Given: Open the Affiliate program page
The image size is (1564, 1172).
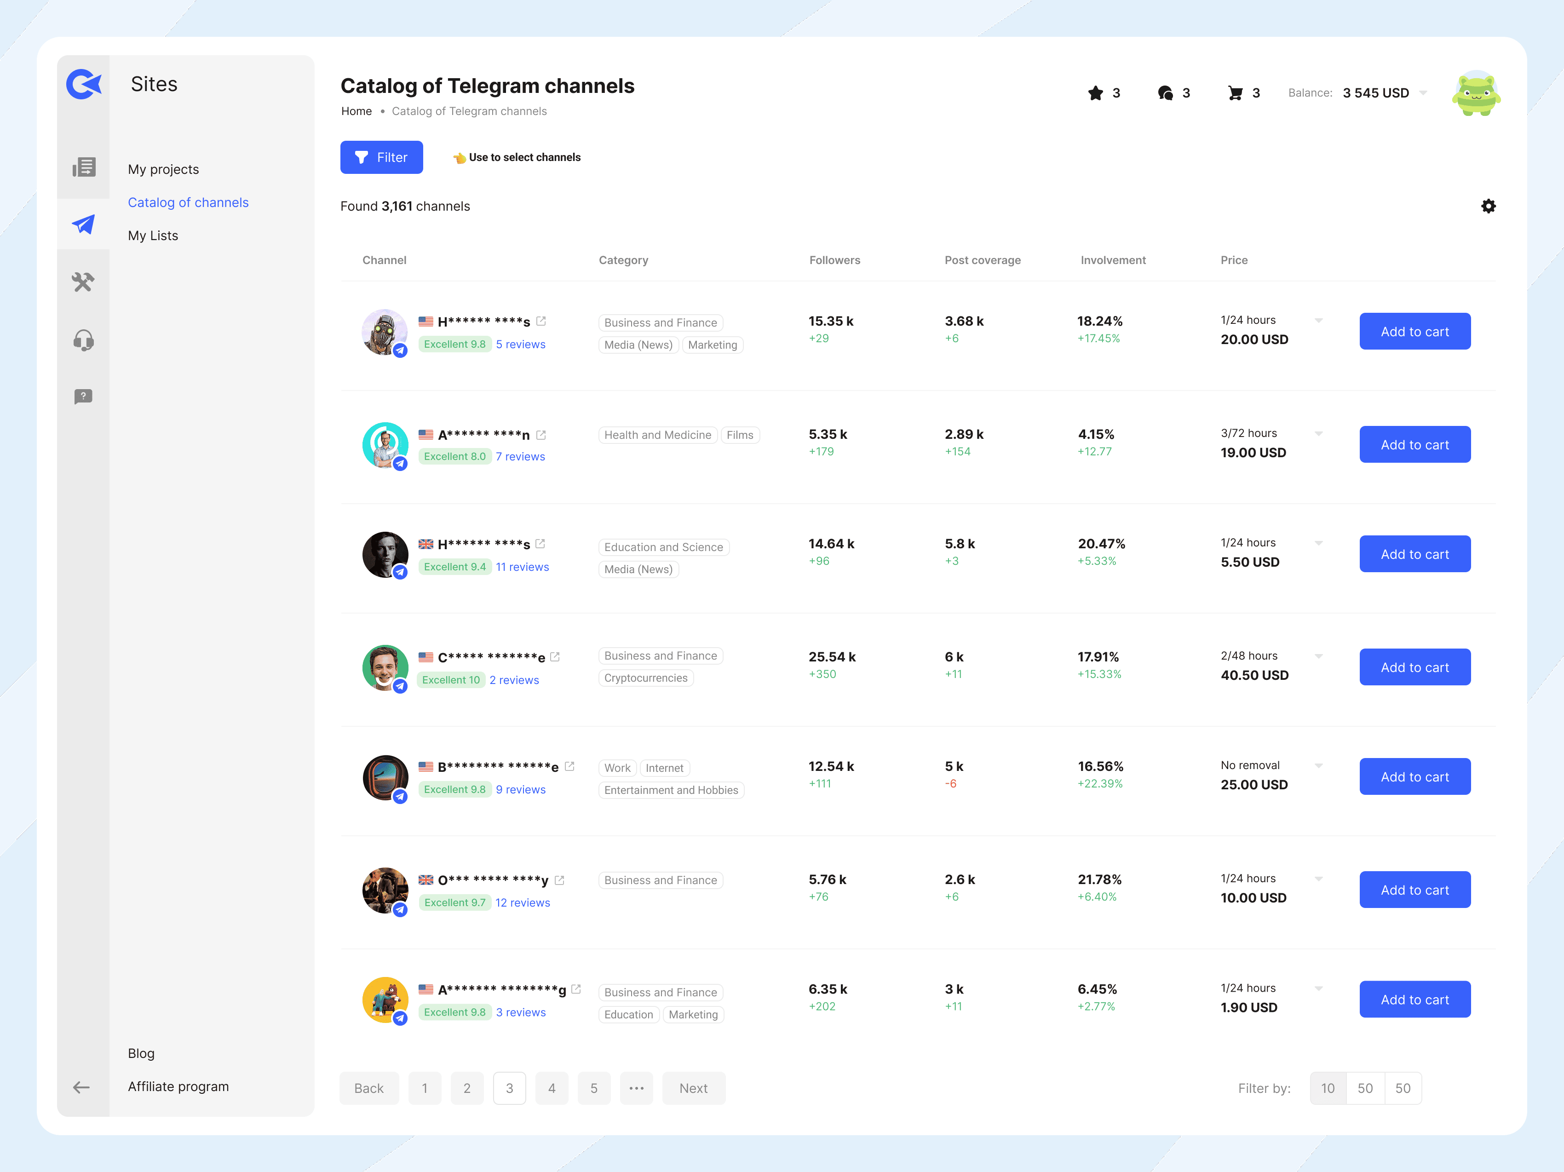Looking at the screenshot, I should point(178,1086).
